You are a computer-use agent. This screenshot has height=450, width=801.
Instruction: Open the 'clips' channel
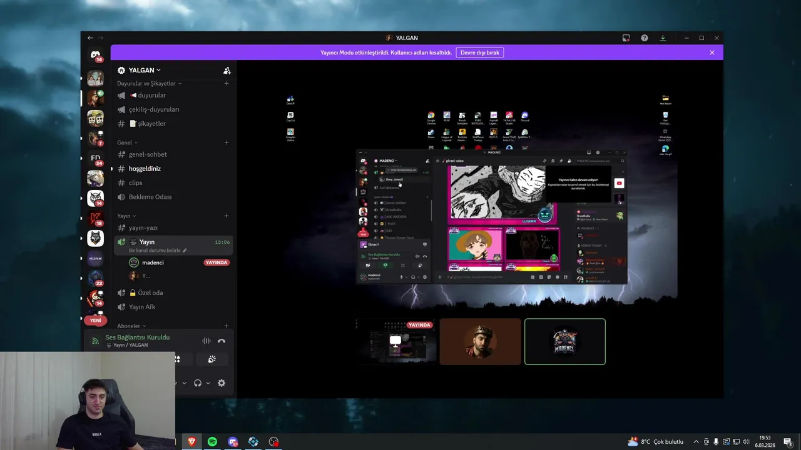(173, 182)
